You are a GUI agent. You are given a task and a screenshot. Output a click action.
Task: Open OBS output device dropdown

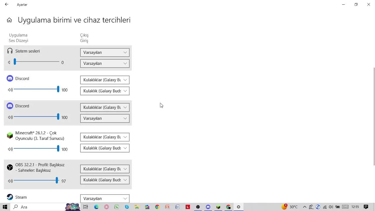105,169
